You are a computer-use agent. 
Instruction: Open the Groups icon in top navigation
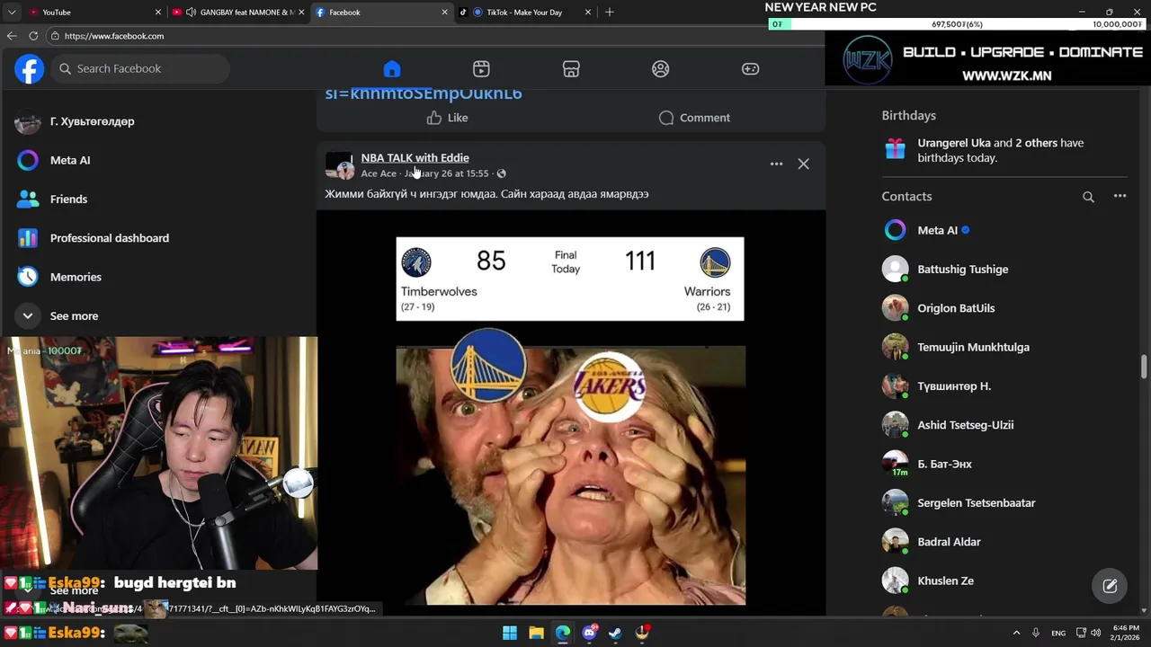click(661, 69)
